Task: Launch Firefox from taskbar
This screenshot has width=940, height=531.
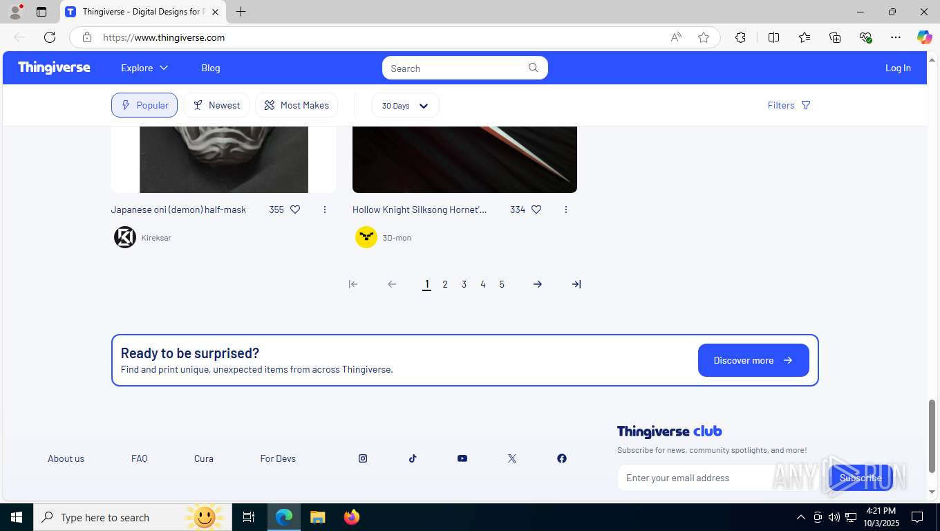Action: click(352, 517)
